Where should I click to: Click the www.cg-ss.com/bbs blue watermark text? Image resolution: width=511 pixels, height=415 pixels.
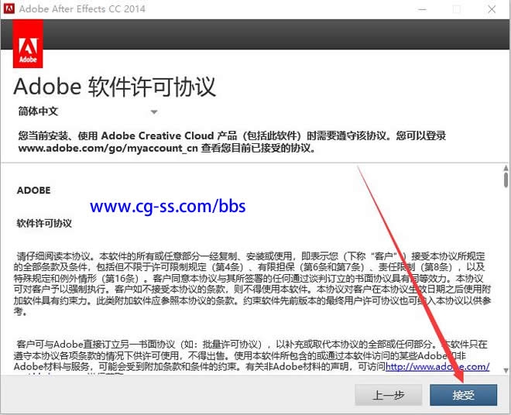coord(167,206)
